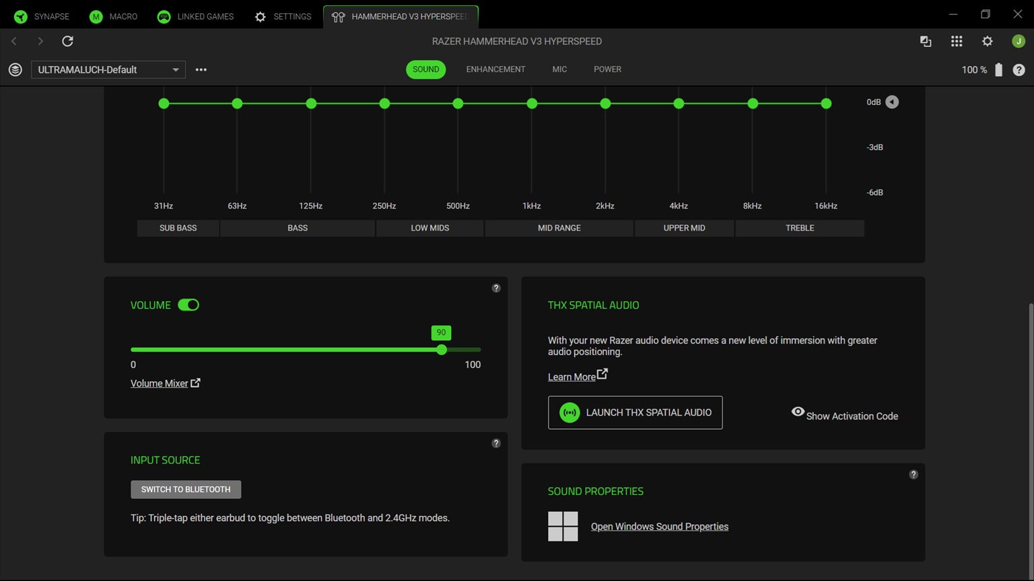Refresh the page with reload icon
Screen dimensions: 1034x581
pos(67,41)
